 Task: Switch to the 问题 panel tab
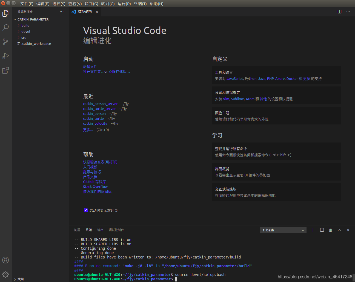pos(77,230)
